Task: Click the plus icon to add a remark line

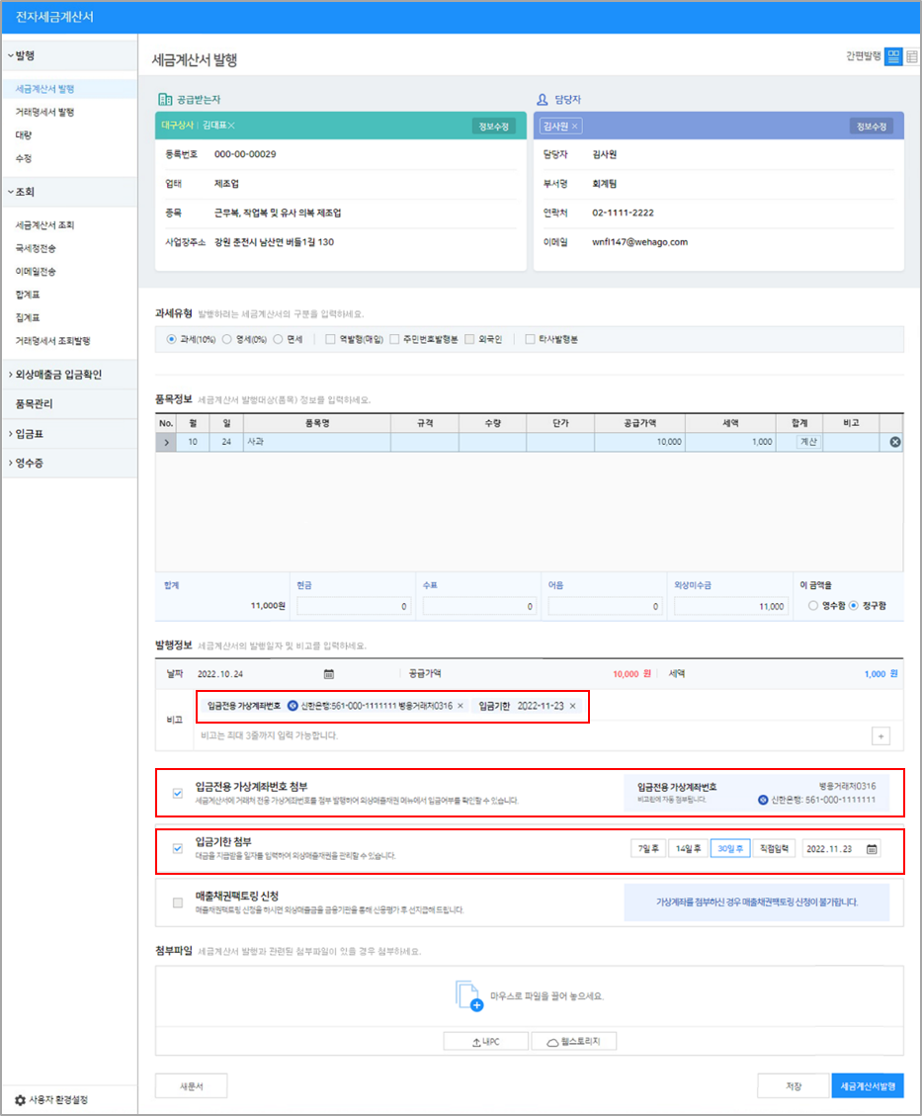Action: 880,735
